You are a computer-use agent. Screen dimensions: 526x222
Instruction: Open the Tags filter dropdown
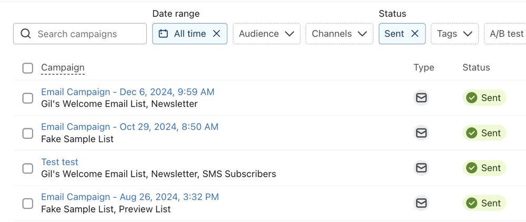click(454, 34)
